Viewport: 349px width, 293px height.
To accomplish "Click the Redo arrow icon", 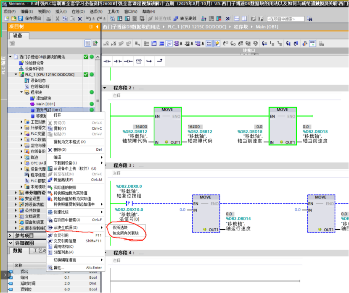I will [x=99, y=18].
